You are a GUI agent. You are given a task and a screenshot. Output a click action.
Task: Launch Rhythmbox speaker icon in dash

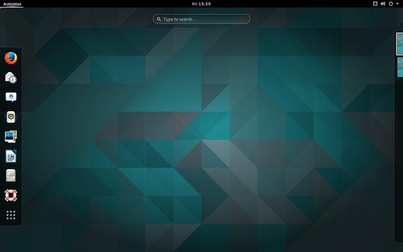[x=11, y=117]
